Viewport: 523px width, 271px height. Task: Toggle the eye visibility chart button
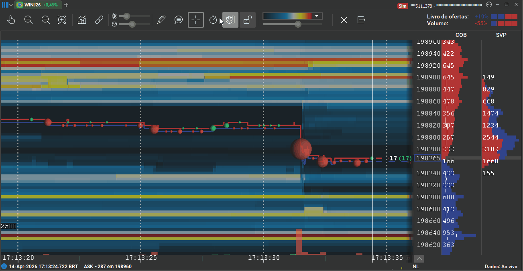(230, 20)
